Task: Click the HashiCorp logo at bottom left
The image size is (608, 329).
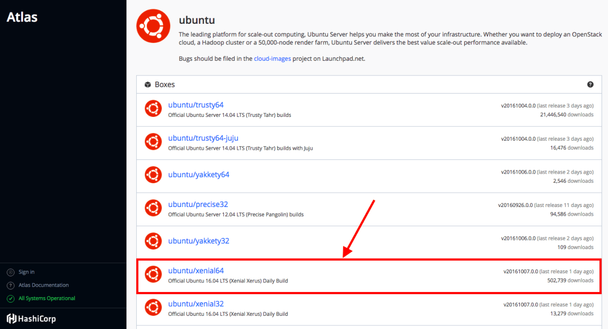Action: click(11, 318)
